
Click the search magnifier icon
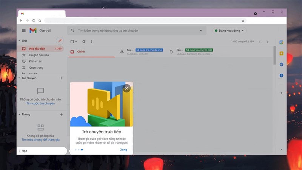(72, 31)
